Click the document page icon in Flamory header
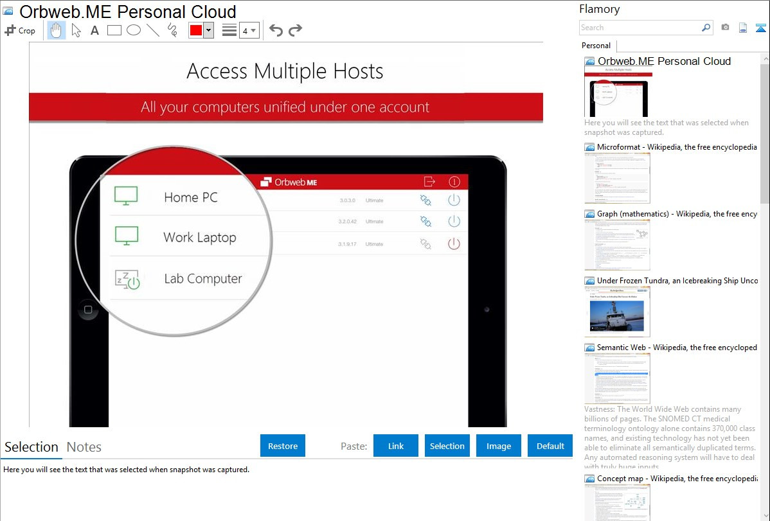 [x=743, y=28]
